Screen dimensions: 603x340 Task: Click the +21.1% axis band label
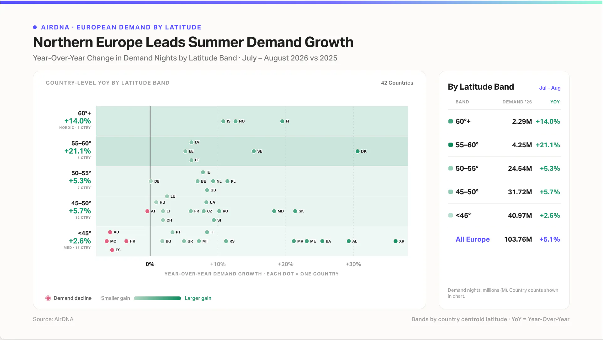[x=77, y=151]
